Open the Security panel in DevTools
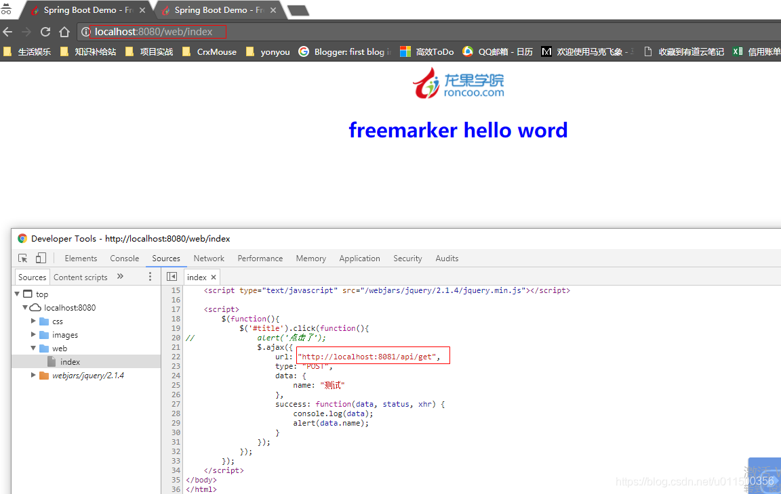 407,259
